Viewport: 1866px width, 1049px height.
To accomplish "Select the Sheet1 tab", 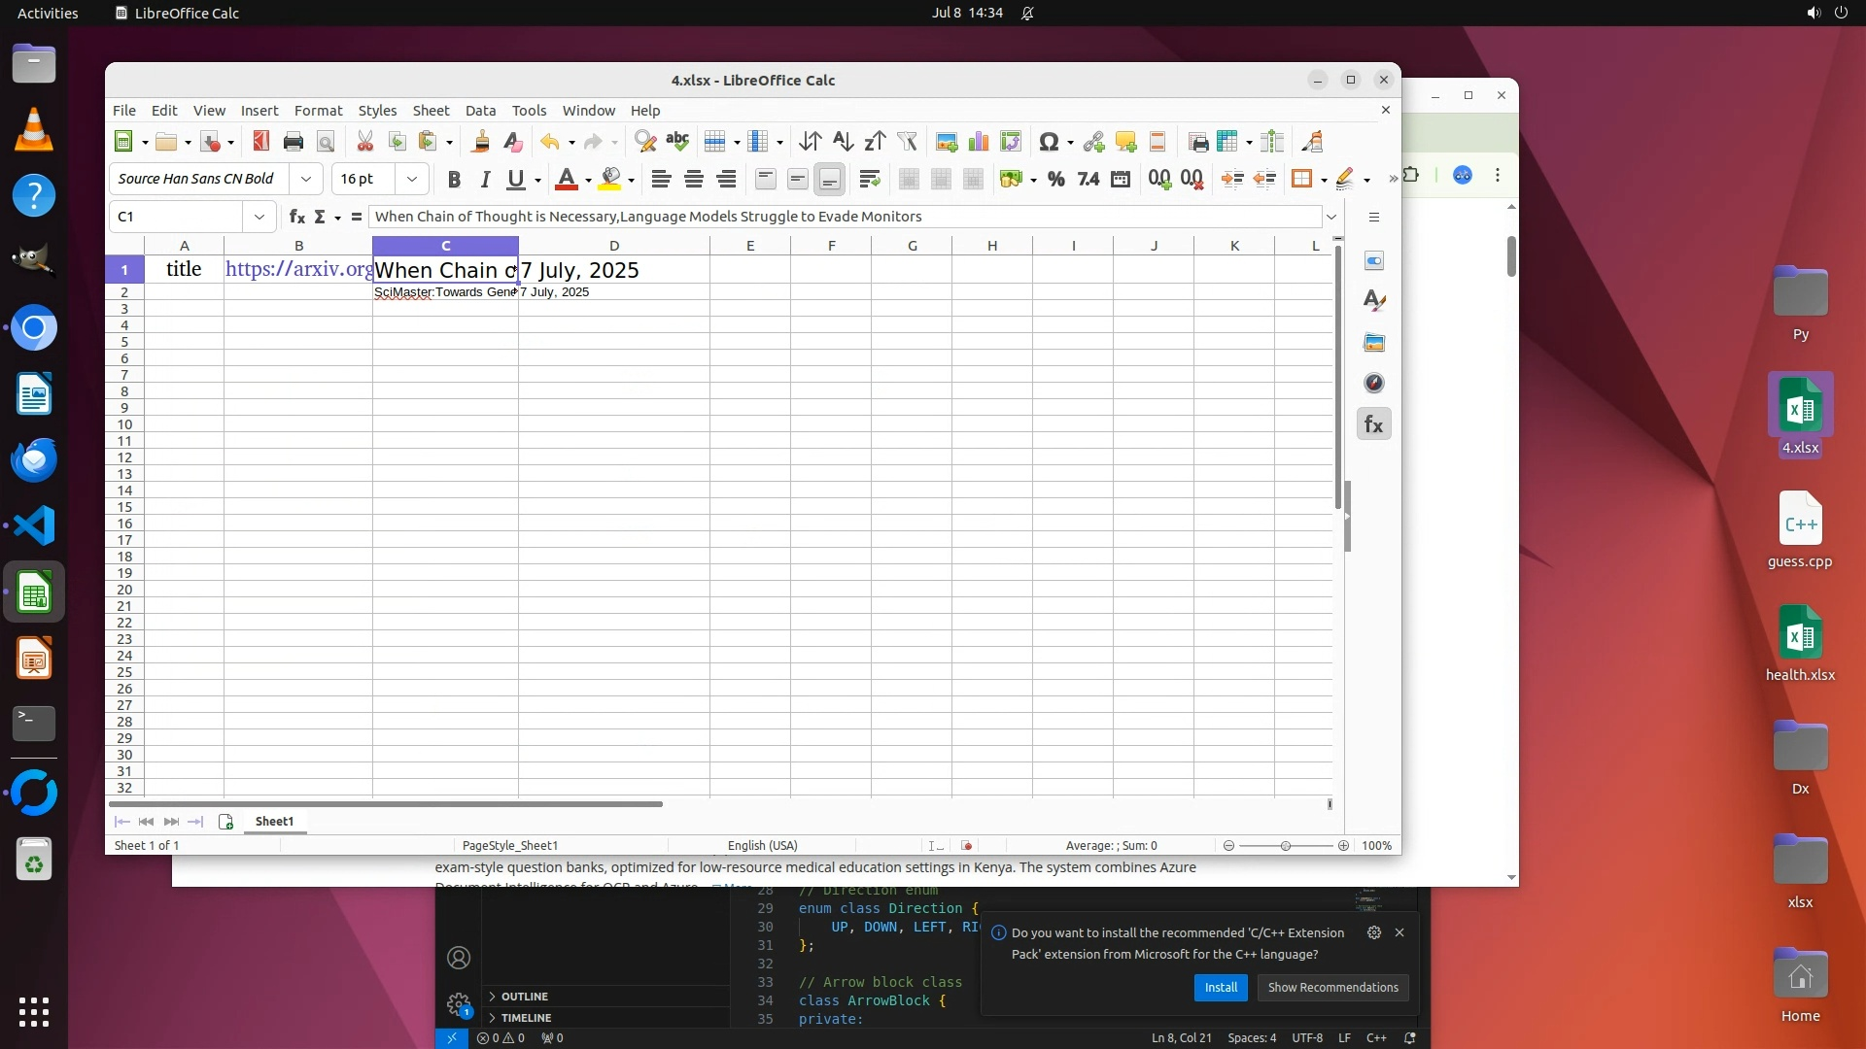I will [x=274, y=822].
